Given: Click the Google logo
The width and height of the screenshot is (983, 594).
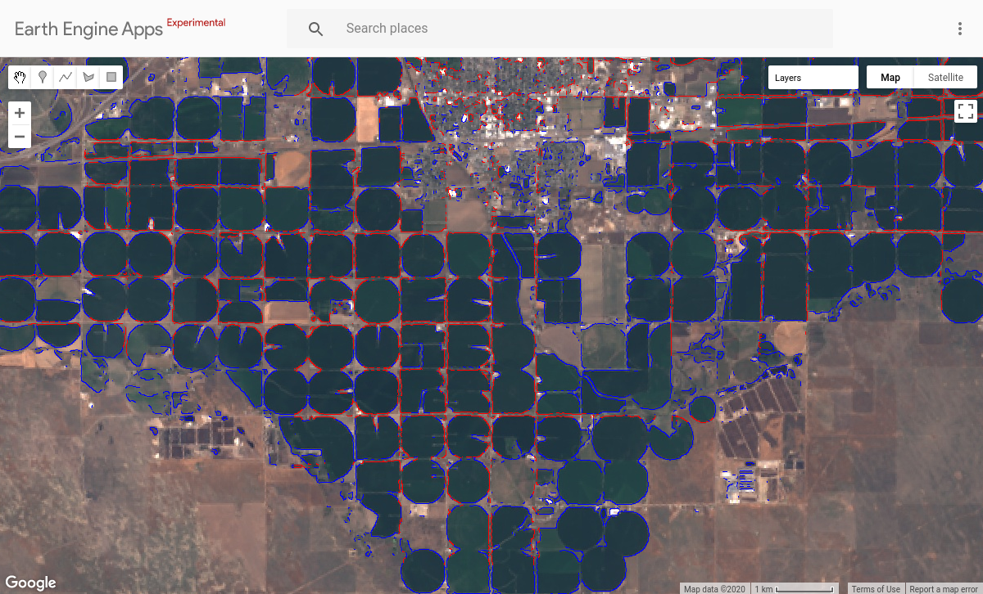Looking at the screenshot, I should tap(30, 582).
